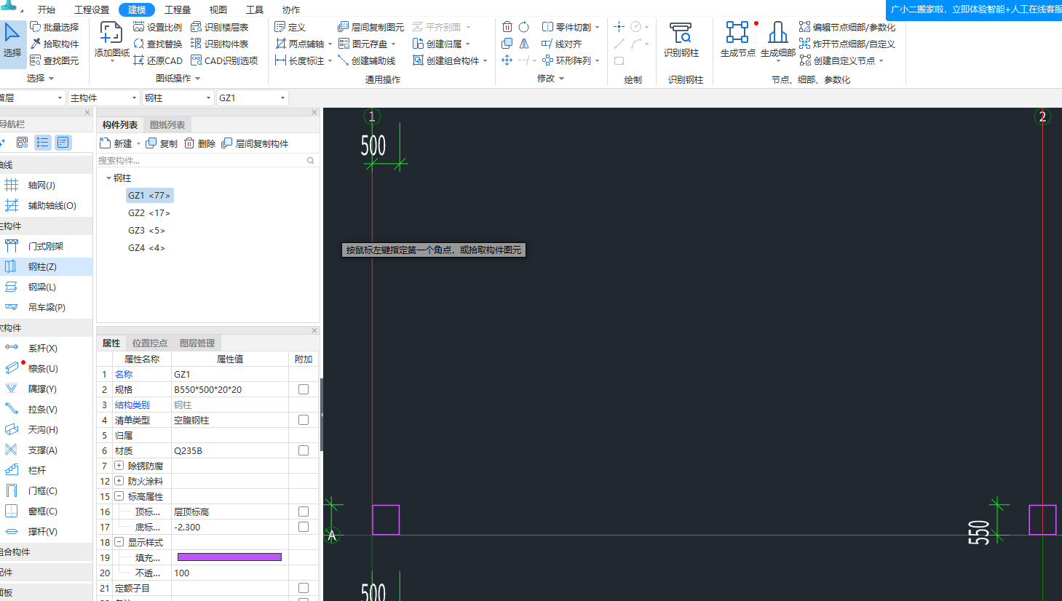Image resolution: width=1062 pixels, height=601 pixels.
Task: Collapse the 标高属性 property group
Action: coord(119,496)
